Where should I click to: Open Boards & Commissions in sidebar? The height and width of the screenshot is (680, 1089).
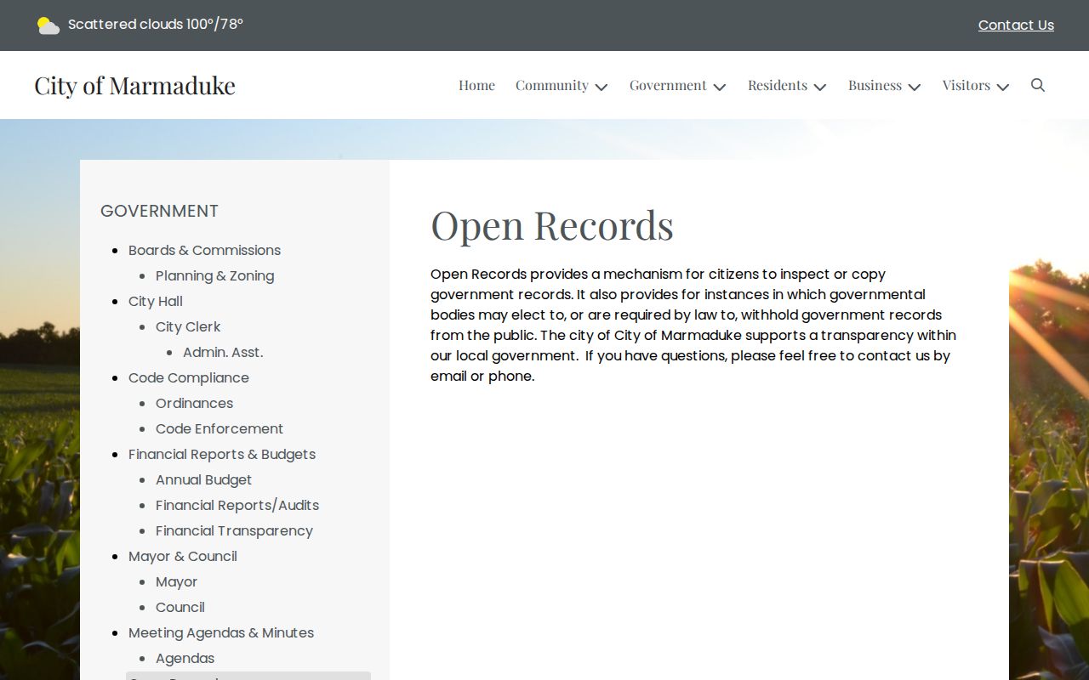204,250
